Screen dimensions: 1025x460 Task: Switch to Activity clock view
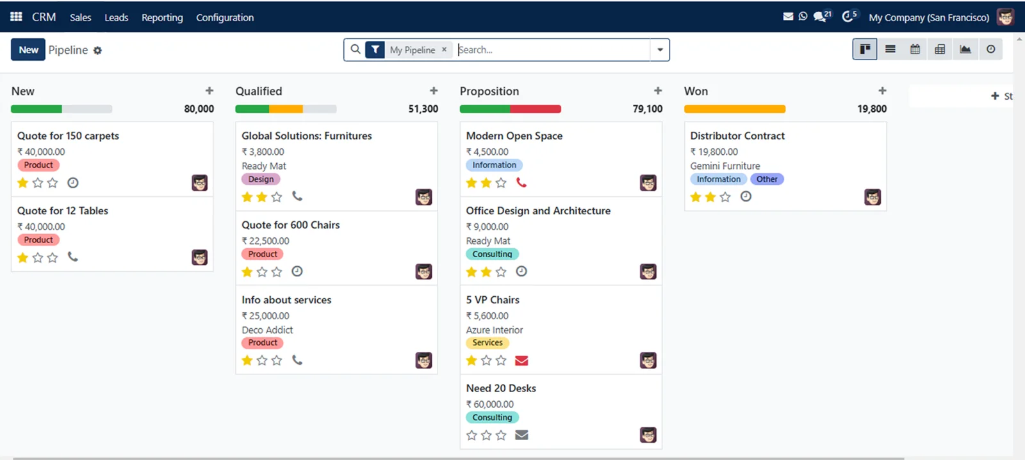click(990, 49)
